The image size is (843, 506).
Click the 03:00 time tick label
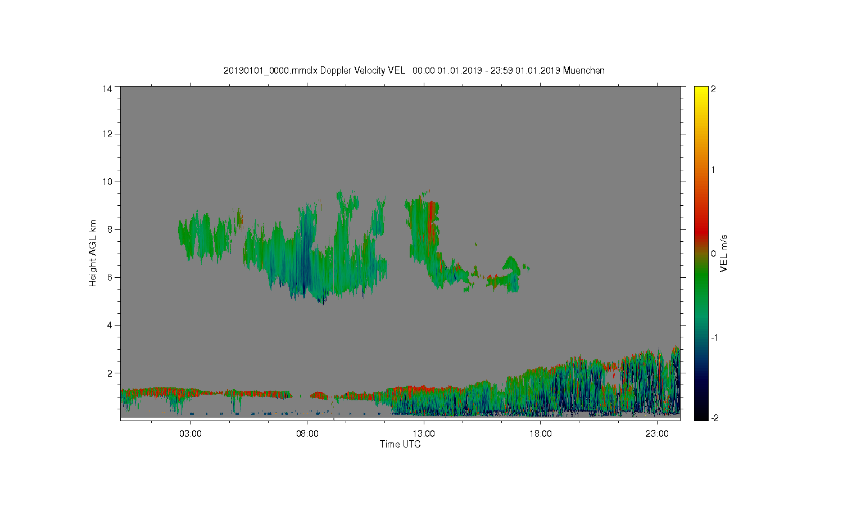click(190, 434)
